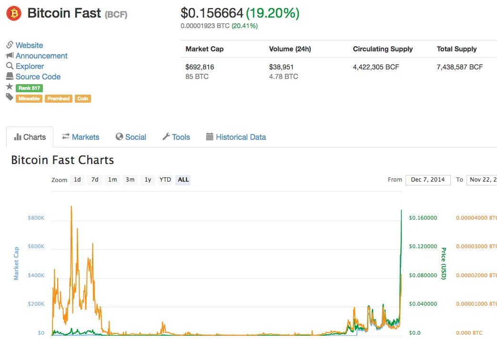
Task: Click the Market Cap axis label
Action: pos(16,263)
